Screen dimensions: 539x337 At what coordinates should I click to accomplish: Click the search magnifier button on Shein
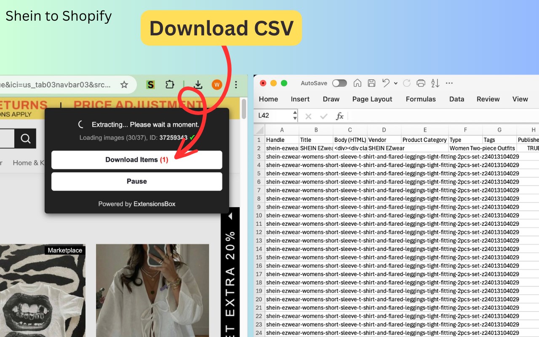[25, 139]
